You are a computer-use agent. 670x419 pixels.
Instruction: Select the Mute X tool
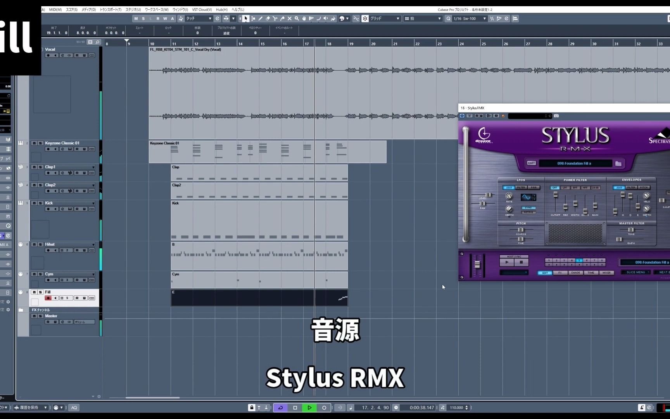click(x=290, y=18)
